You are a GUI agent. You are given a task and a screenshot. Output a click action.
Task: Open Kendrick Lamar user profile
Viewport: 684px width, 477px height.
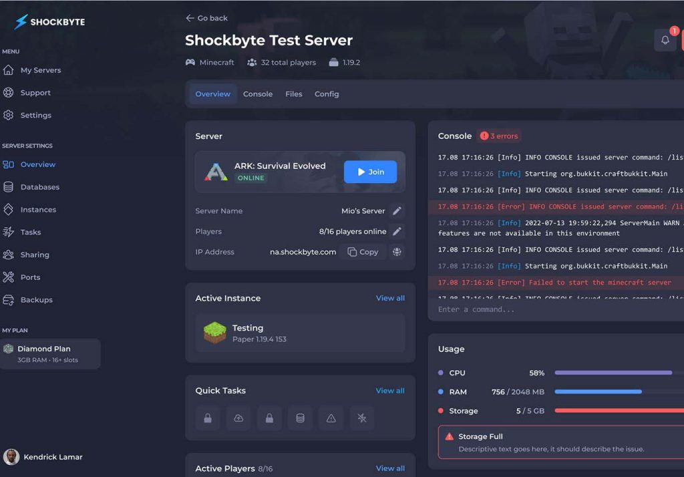43,457
